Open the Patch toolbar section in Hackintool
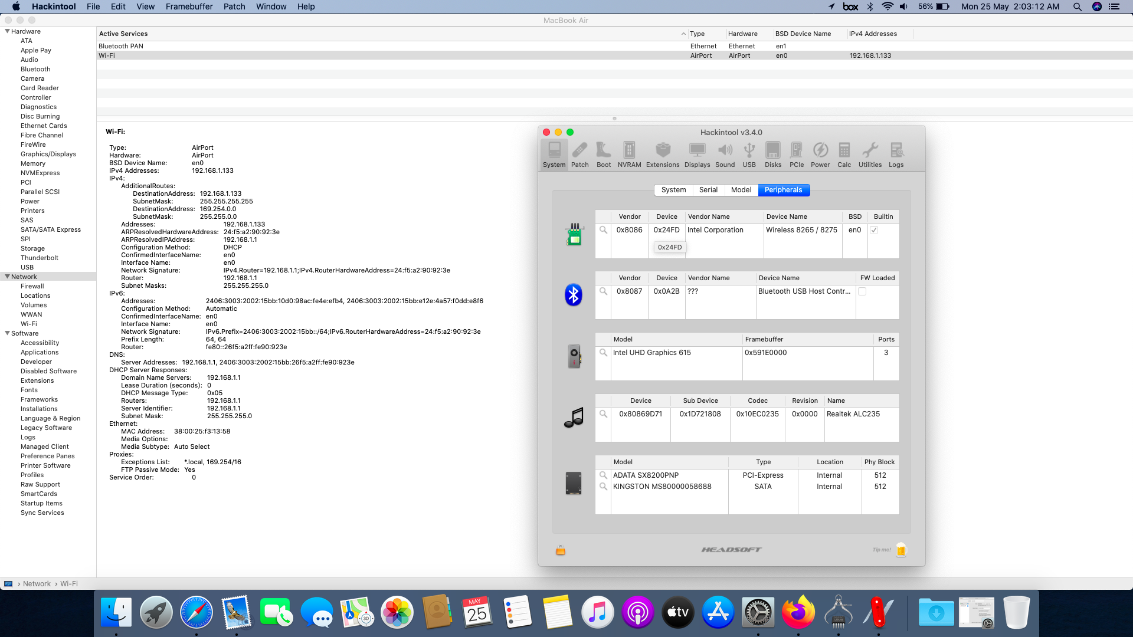Screen dimensions: 1133x637 pyautogui.click(x=579, y=155)
